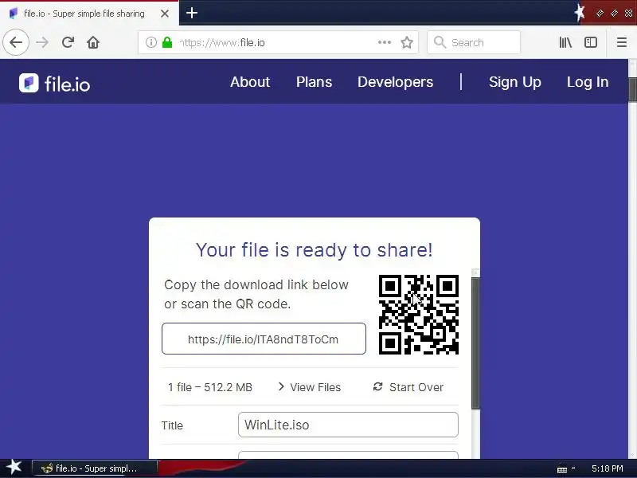Viewport: 637px width, 478px height.
Task: Open the page actions three-dot menu
Action: (385, 42)
